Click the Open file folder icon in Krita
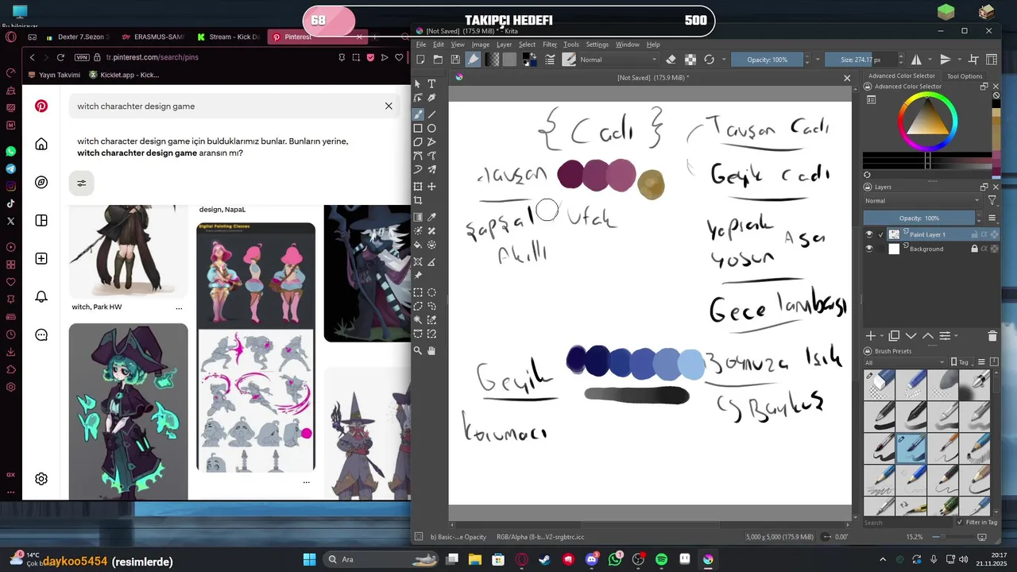1017x572 pixels. 438,60
